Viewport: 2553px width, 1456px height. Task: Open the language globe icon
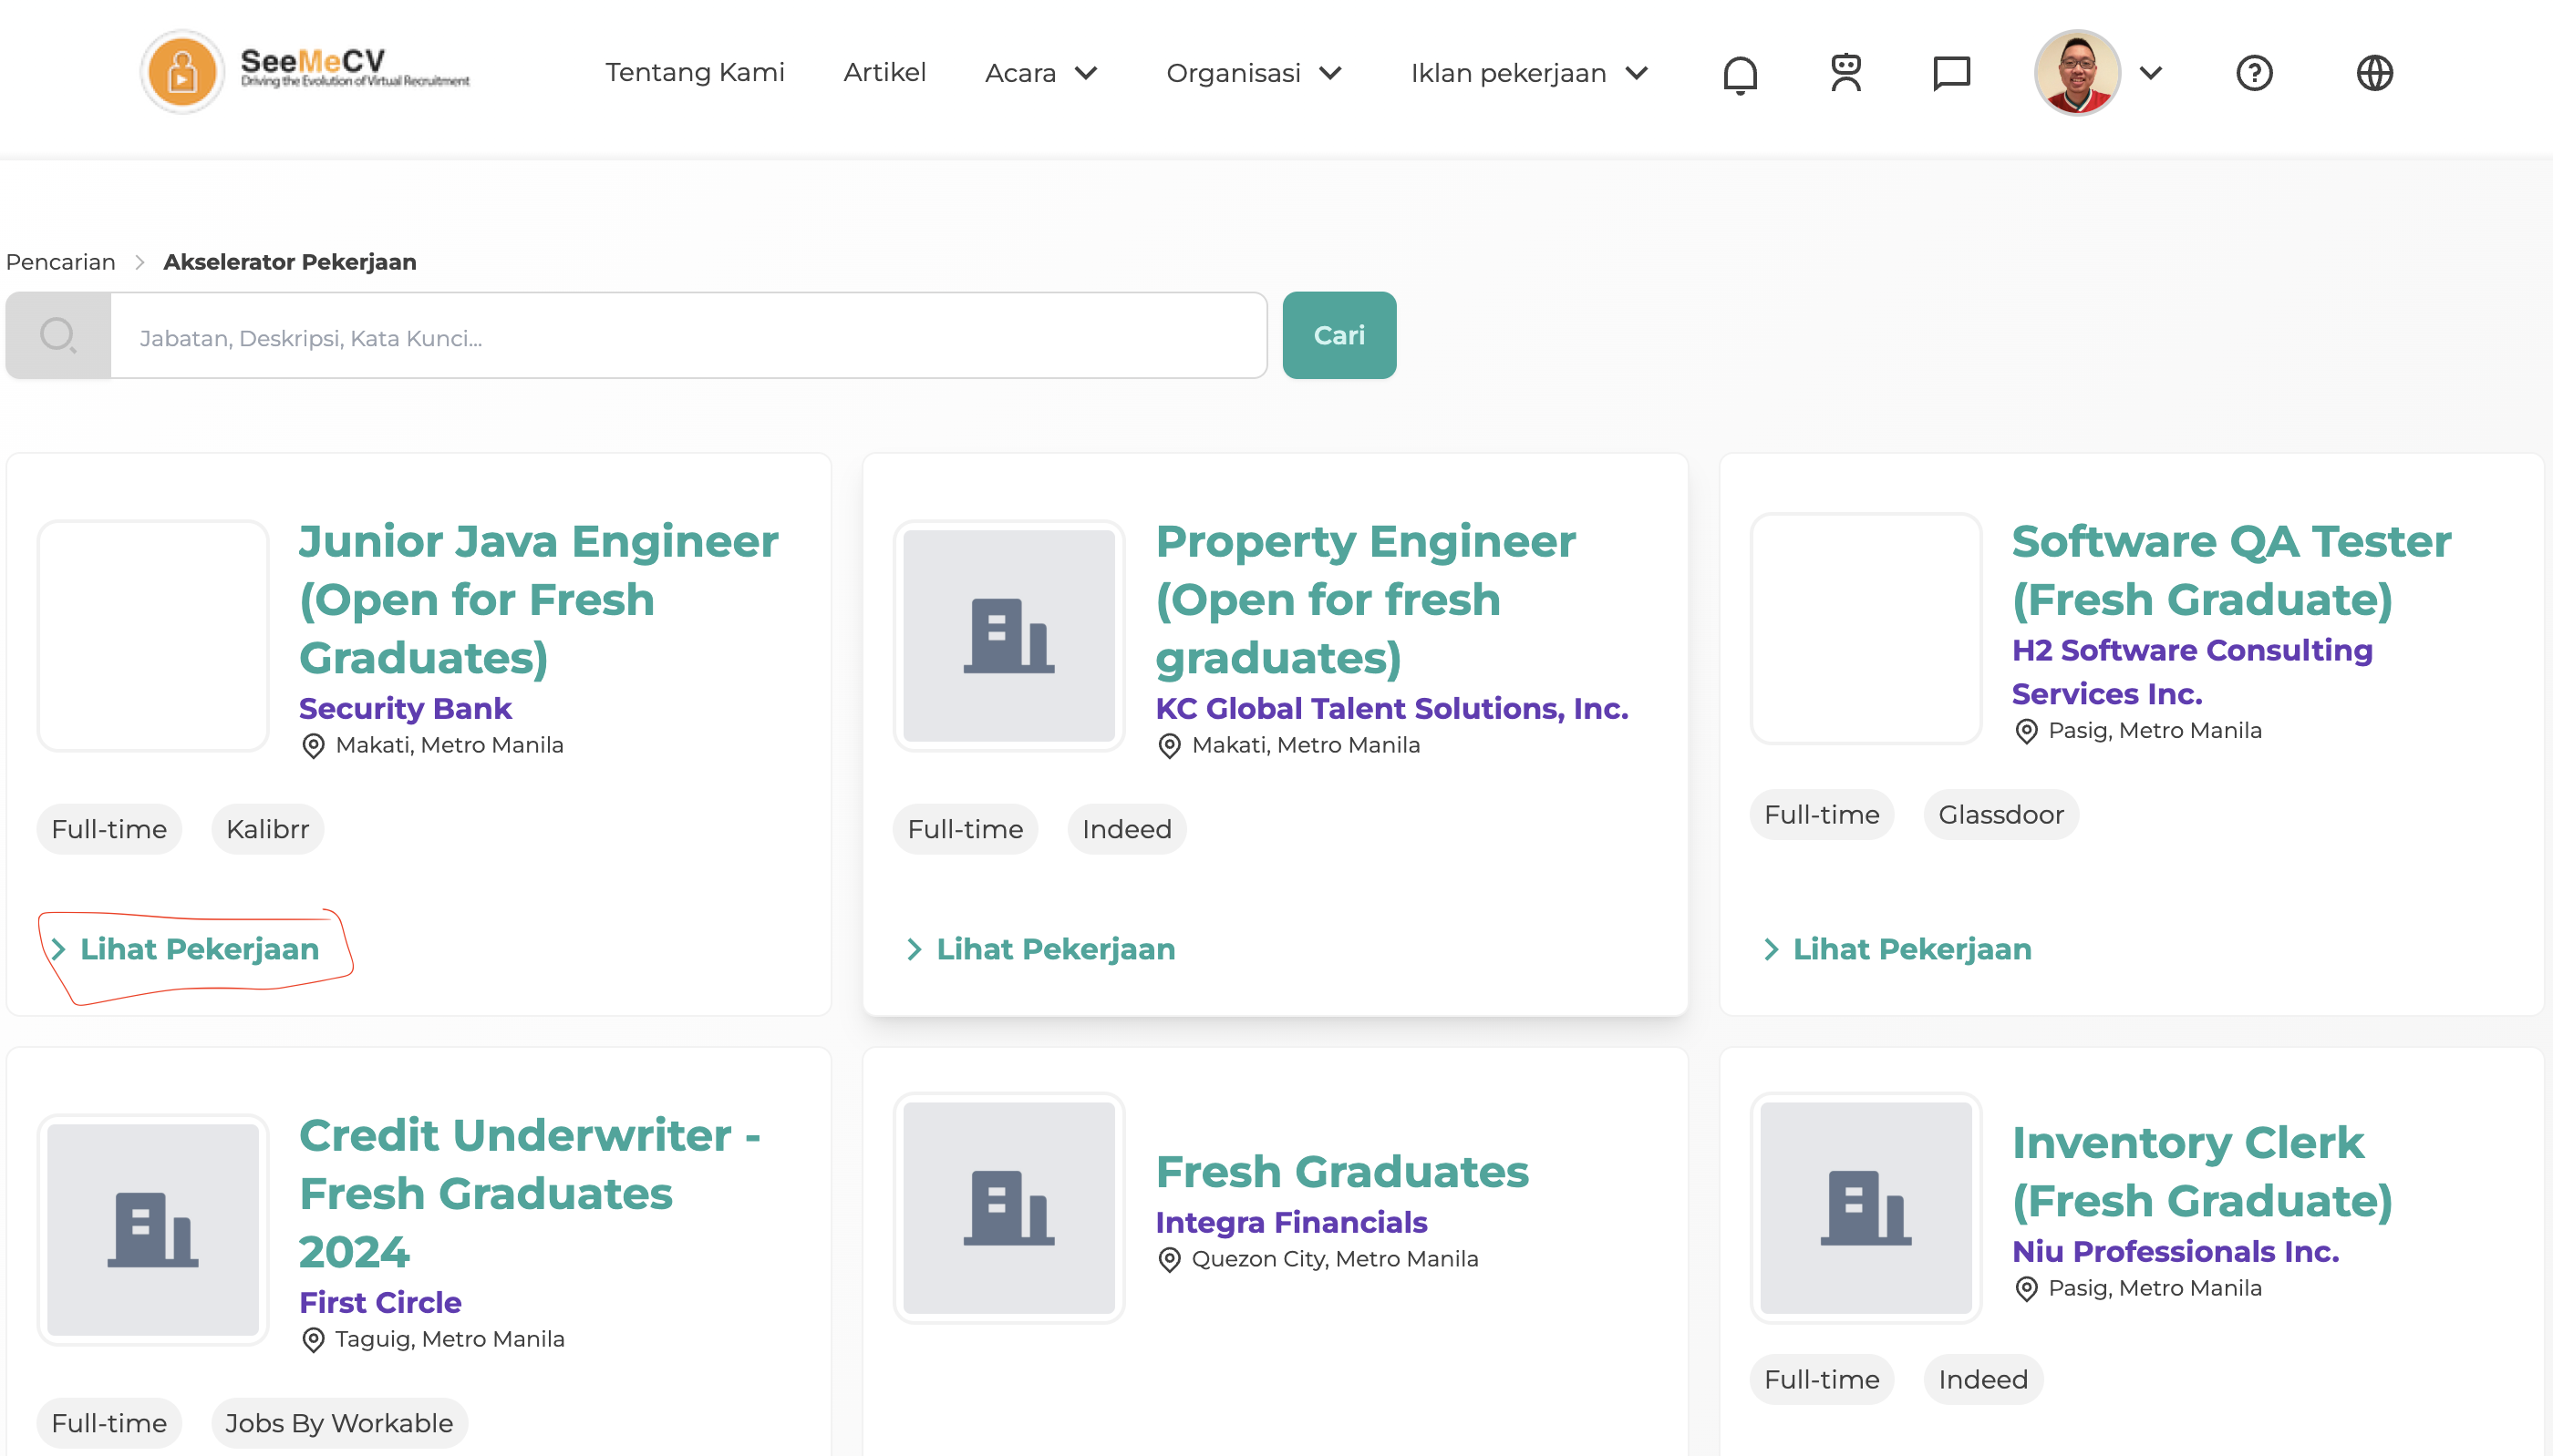2374,73
